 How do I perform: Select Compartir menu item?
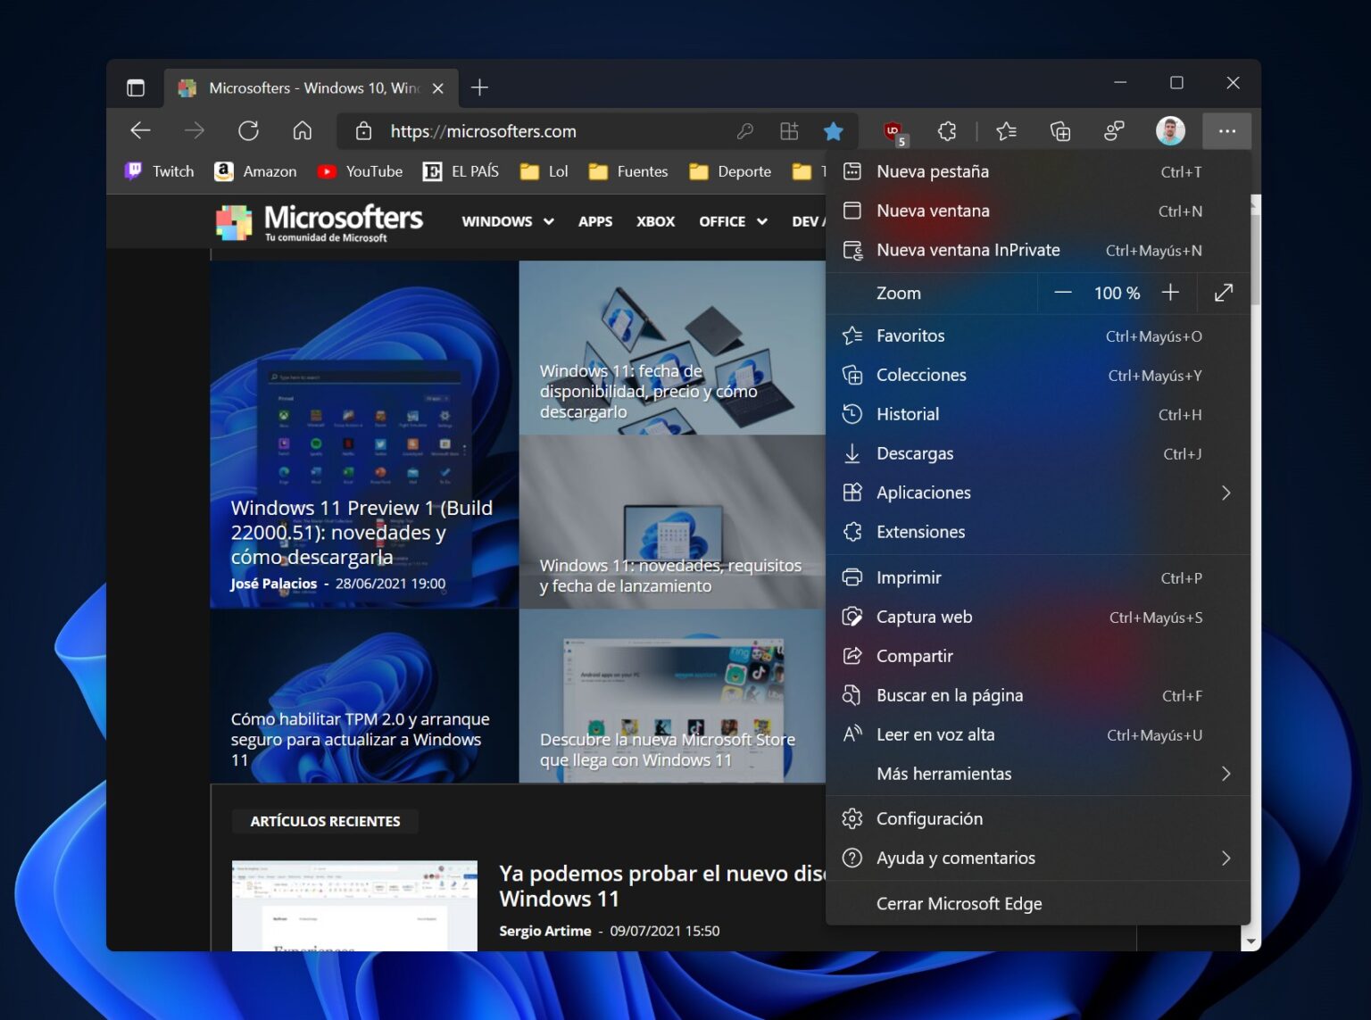tap(1037, 656)
